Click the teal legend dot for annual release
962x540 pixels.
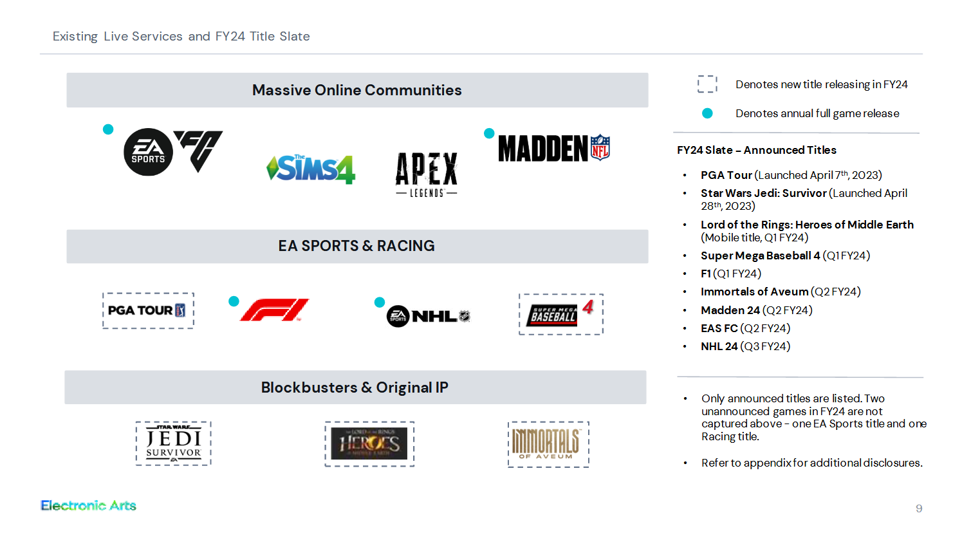[x=707, y=113]
